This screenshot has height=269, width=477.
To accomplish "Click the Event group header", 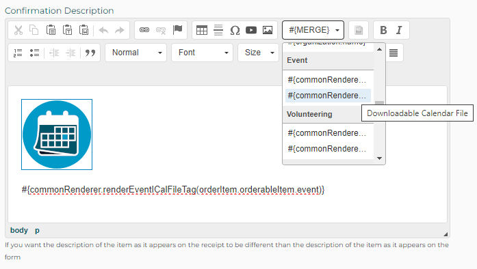I will (x=328, y=60).
